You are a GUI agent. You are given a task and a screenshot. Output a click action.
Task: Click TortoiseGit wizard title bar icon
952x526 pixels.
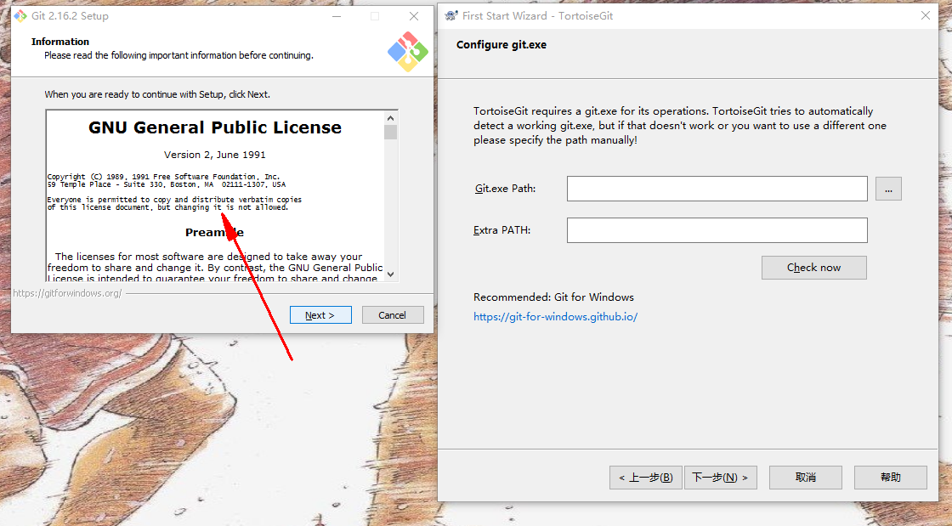(451, 16)
